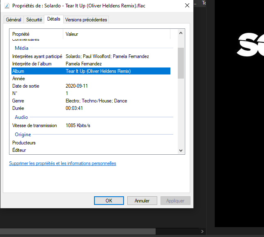Viewport: 264px width, 237px height.
Task: Switch to the Sécurité tab
Action: pyautogui.click(x=34, y=20)
